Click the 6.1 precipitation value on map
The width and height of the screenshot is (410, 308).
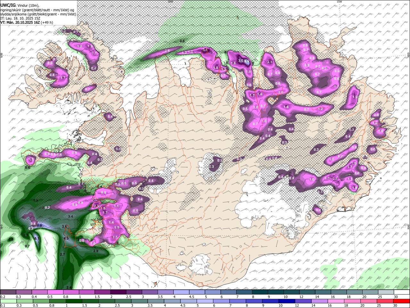37,239
